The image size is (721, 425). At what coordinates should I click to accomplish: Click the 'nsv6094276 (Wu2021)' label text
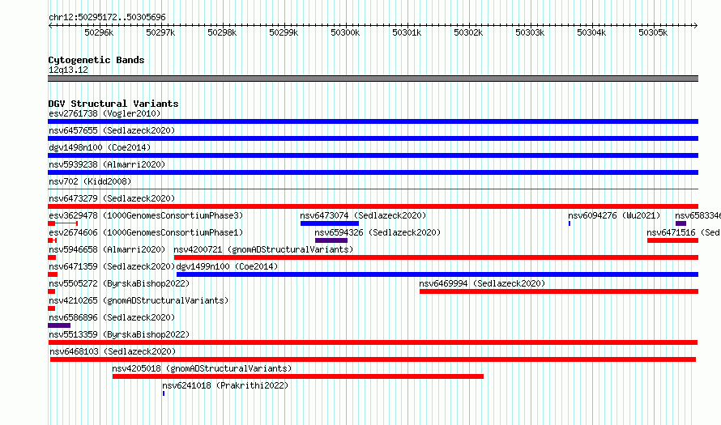[614, 215]
